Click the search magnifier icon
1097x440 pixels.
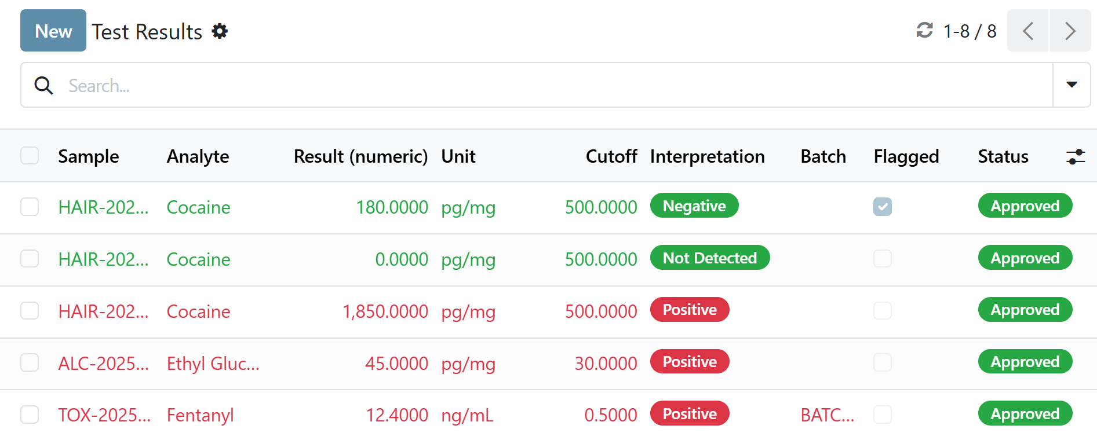[43, 86]
